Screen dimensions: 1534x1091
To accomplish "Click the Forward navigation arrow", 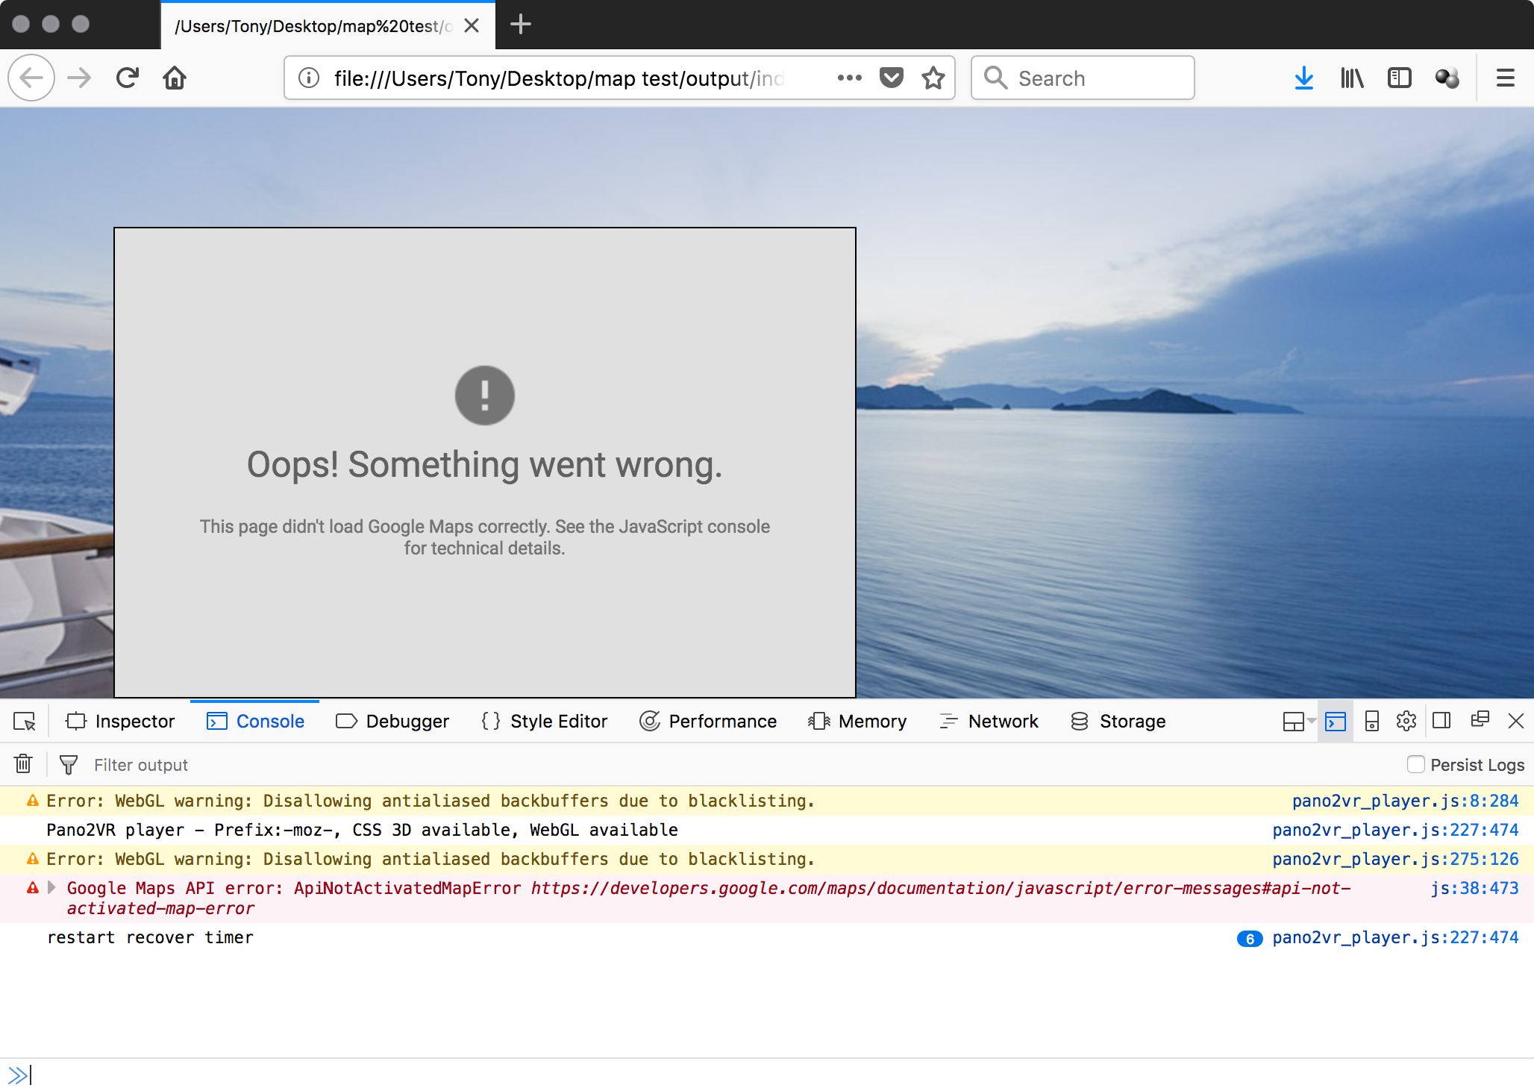I will [79, 78].
